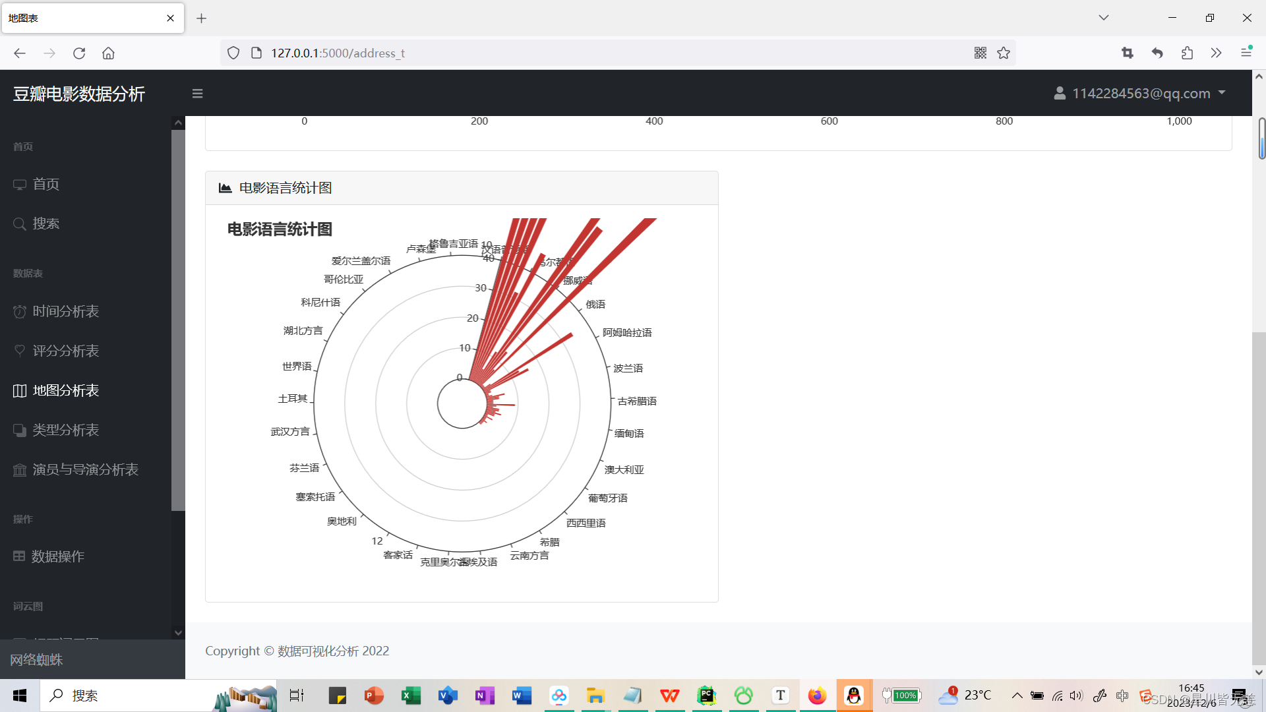
Task: Click the 古希腊语 label on the chart
Action: pyautogui.click(x=637, y=401)
